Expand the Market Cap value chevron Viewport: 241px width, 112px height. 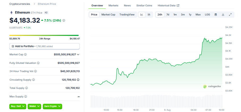pyautogui.click(x=78, y=55)
